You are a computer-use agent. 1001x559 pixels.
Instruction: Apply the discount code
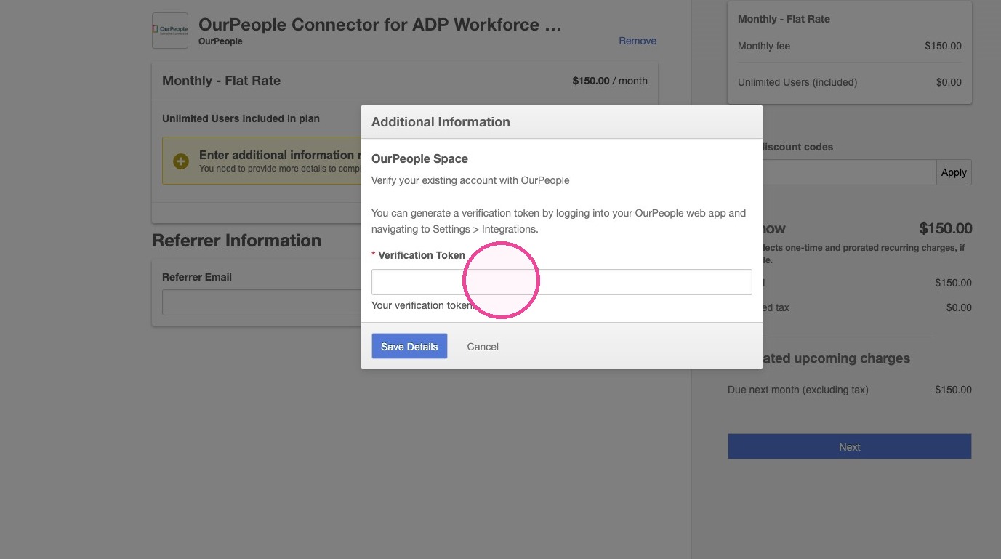click(x=954, y=172)
